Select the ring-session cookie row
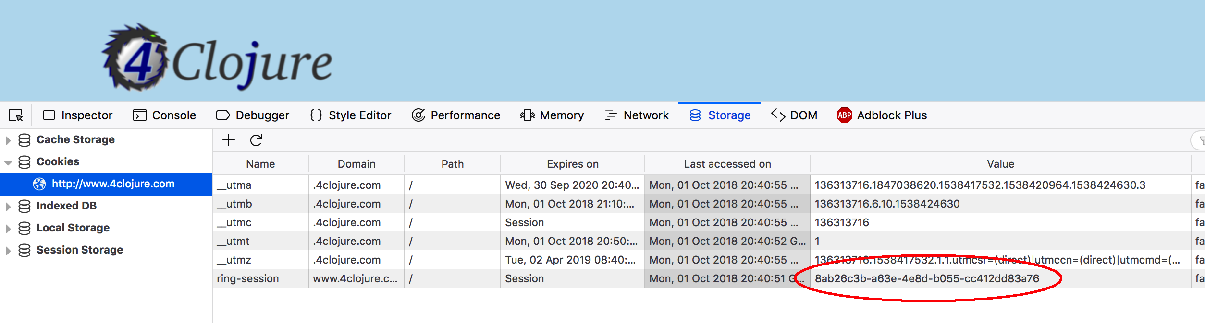This screenshot has width=1205, height=323. coord(247,278)
